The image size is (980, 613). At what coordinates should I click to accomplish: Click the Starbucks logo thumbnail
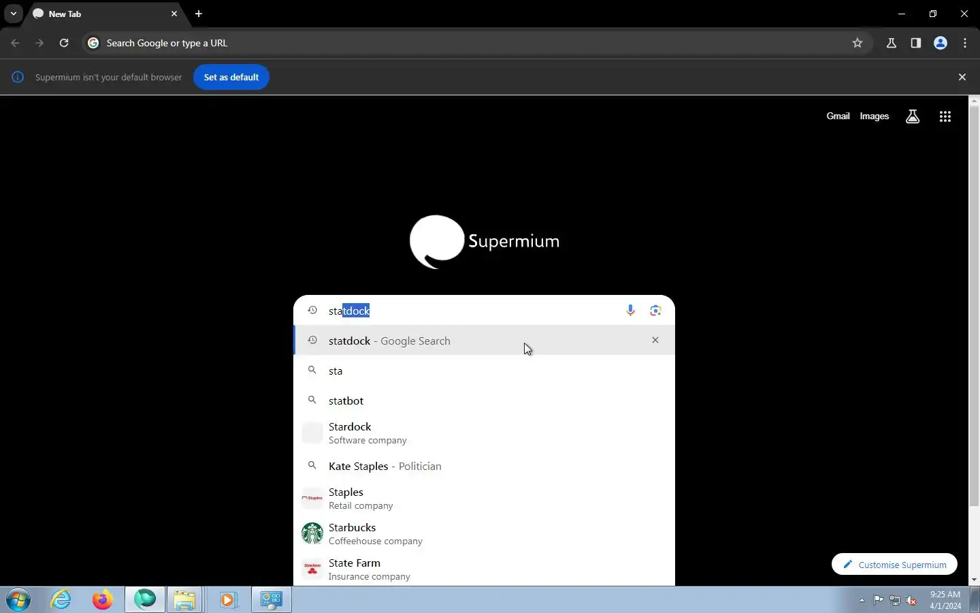(x=312, y=533)
